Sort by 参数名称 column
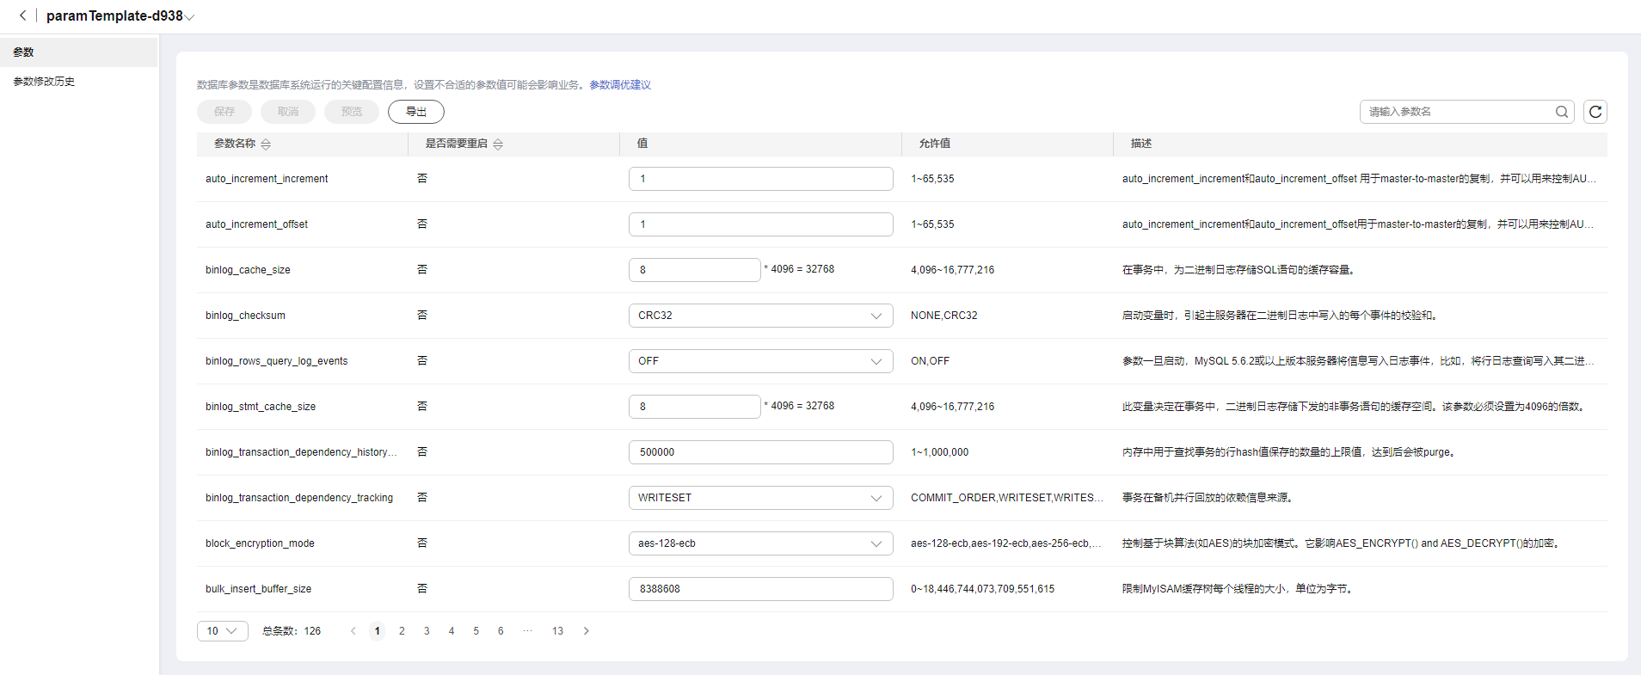Viewport: 1641px width, 675px height. click(x=266, y=144)
